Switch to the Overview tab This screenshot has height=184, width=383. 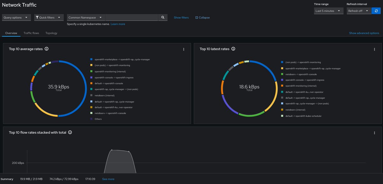11,33
